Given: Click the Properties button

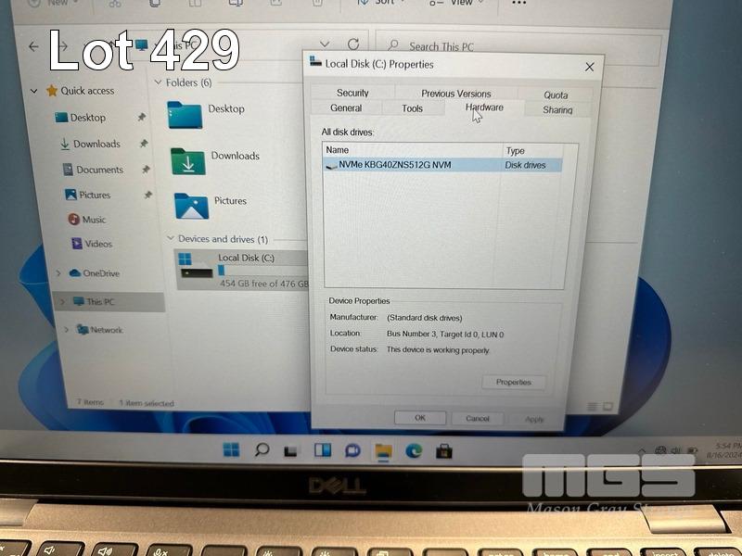Looking at the screenshot, I should point(513,382).
